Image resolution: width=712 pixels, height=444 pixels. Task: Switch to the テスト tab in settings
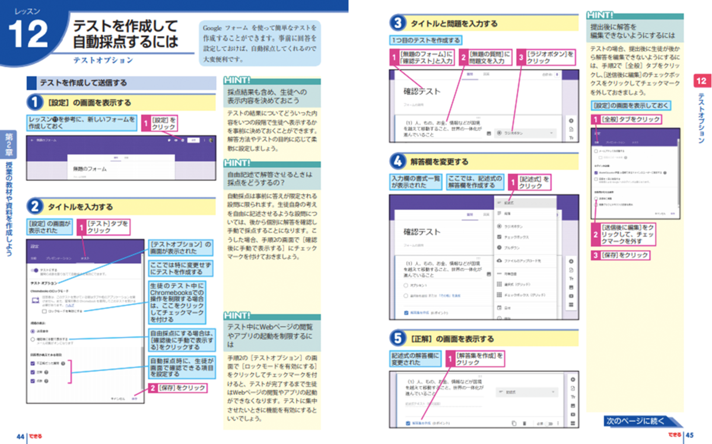click(85, 257)
